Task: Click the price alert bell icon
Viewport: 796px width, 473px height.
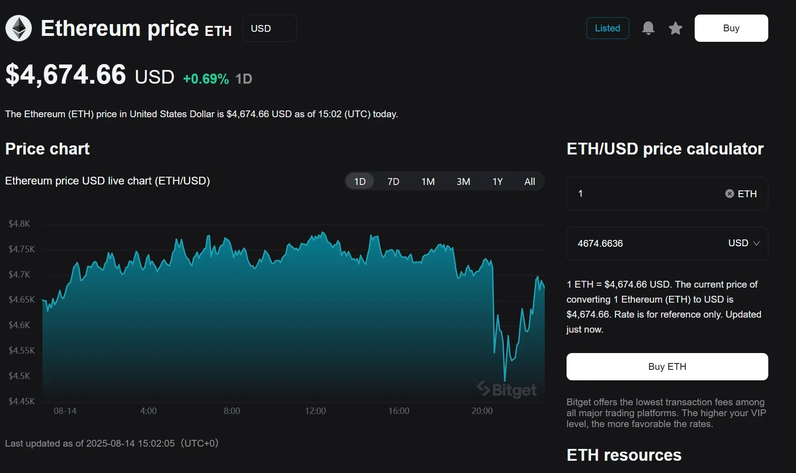Action: (648, 28)
